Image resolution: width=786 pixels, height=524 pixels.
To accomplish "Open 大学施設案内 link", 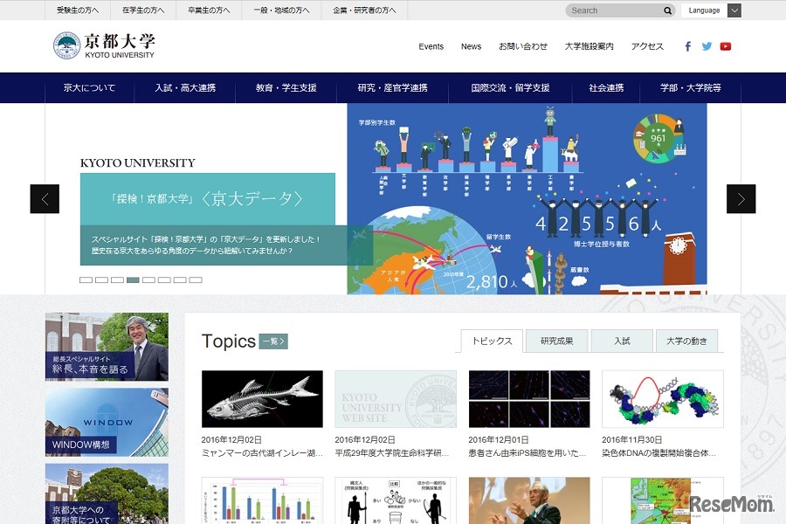I will 589,46.
